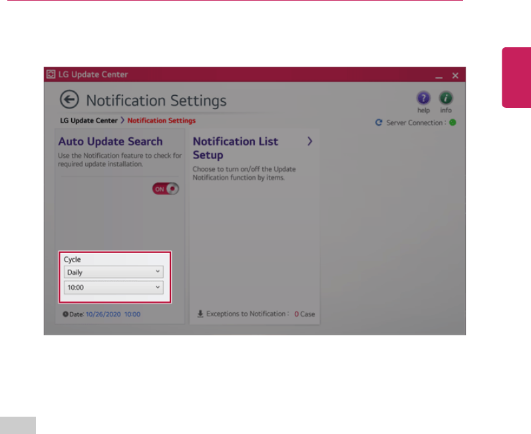The image size is (531, 434).
Task: Open the help icon
Action: [x=423, y=99]
